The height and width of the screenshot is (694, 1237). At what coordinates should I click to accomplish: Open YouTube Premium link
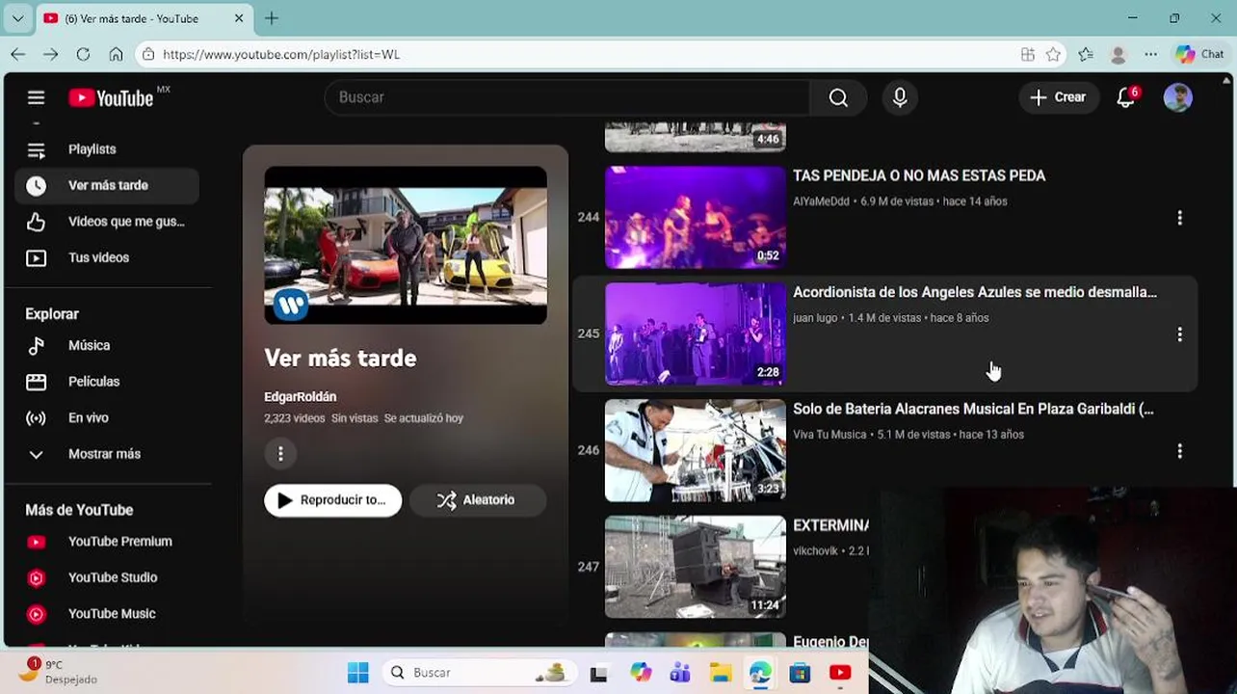(106, 542)
